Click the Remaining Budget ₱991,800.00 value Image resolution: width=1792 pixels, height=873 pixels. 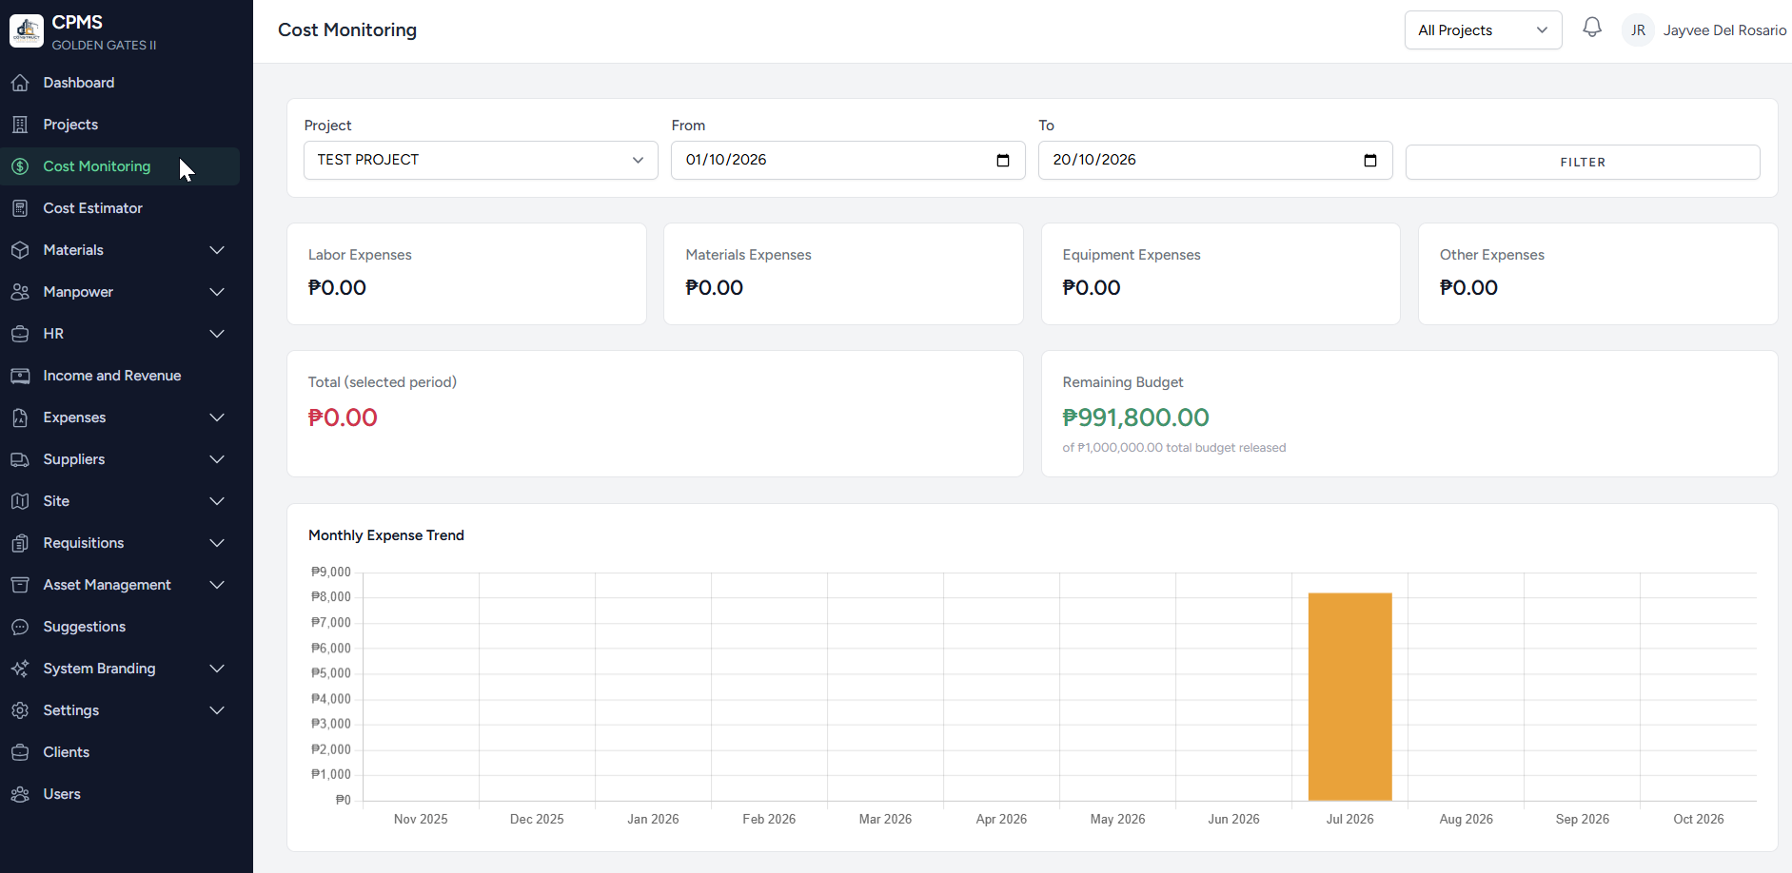pyautogui.click(x=1135, y=417)
